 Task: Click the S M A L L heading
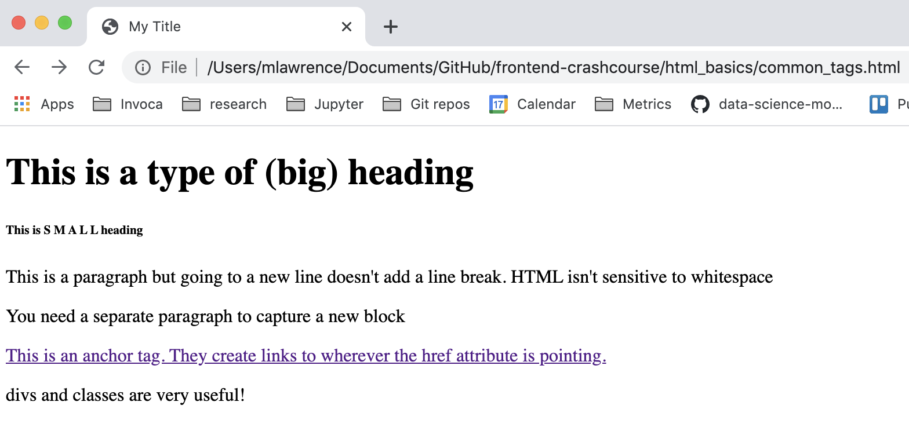(74, 230)
